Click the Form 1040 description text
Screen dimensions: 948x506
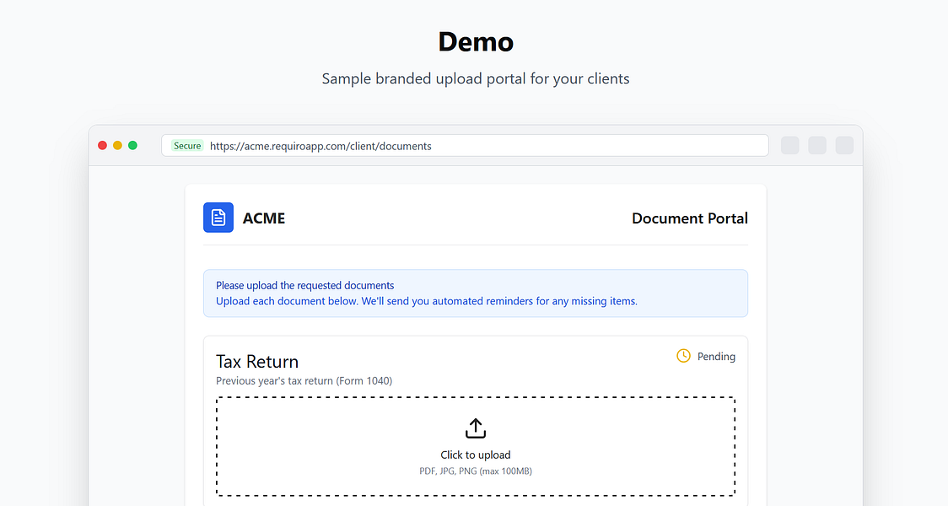click(304, 381)
